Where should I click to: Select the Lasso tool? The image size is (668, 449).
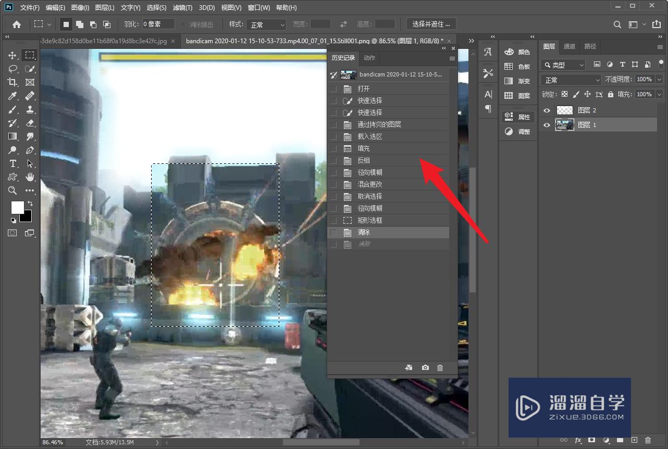[13, 68]
